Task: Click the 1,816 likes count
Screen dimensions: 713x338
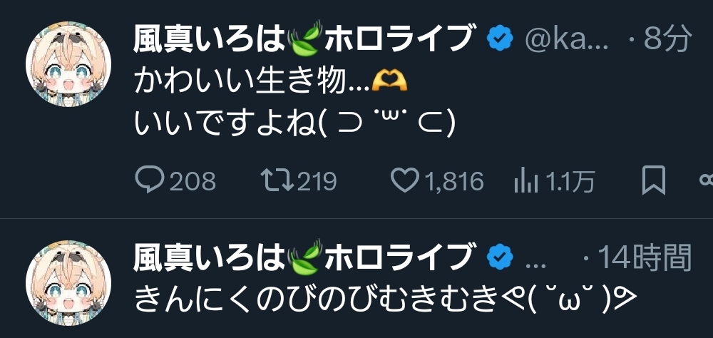Action: click(x=453, y=182)
